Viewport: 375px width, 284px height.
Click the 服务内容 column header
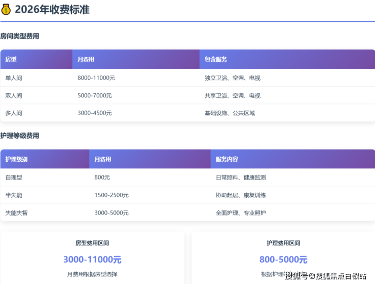[227, 159]
